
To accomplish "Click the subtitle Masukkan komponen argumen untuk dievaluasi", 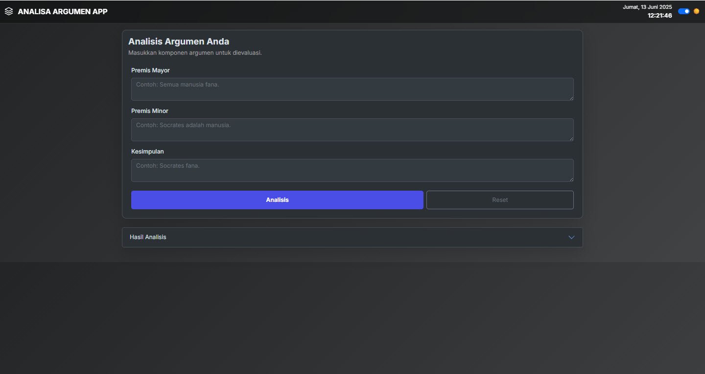I will (195, 53).
